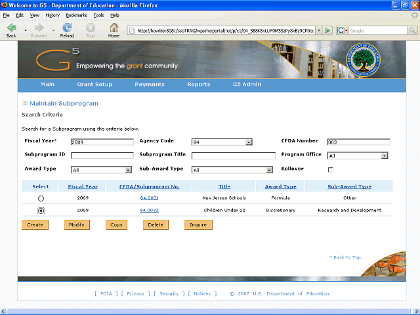Click the green Go arrow beside address bar
This screenshot has width=420, height=315.
pos(327,31)
